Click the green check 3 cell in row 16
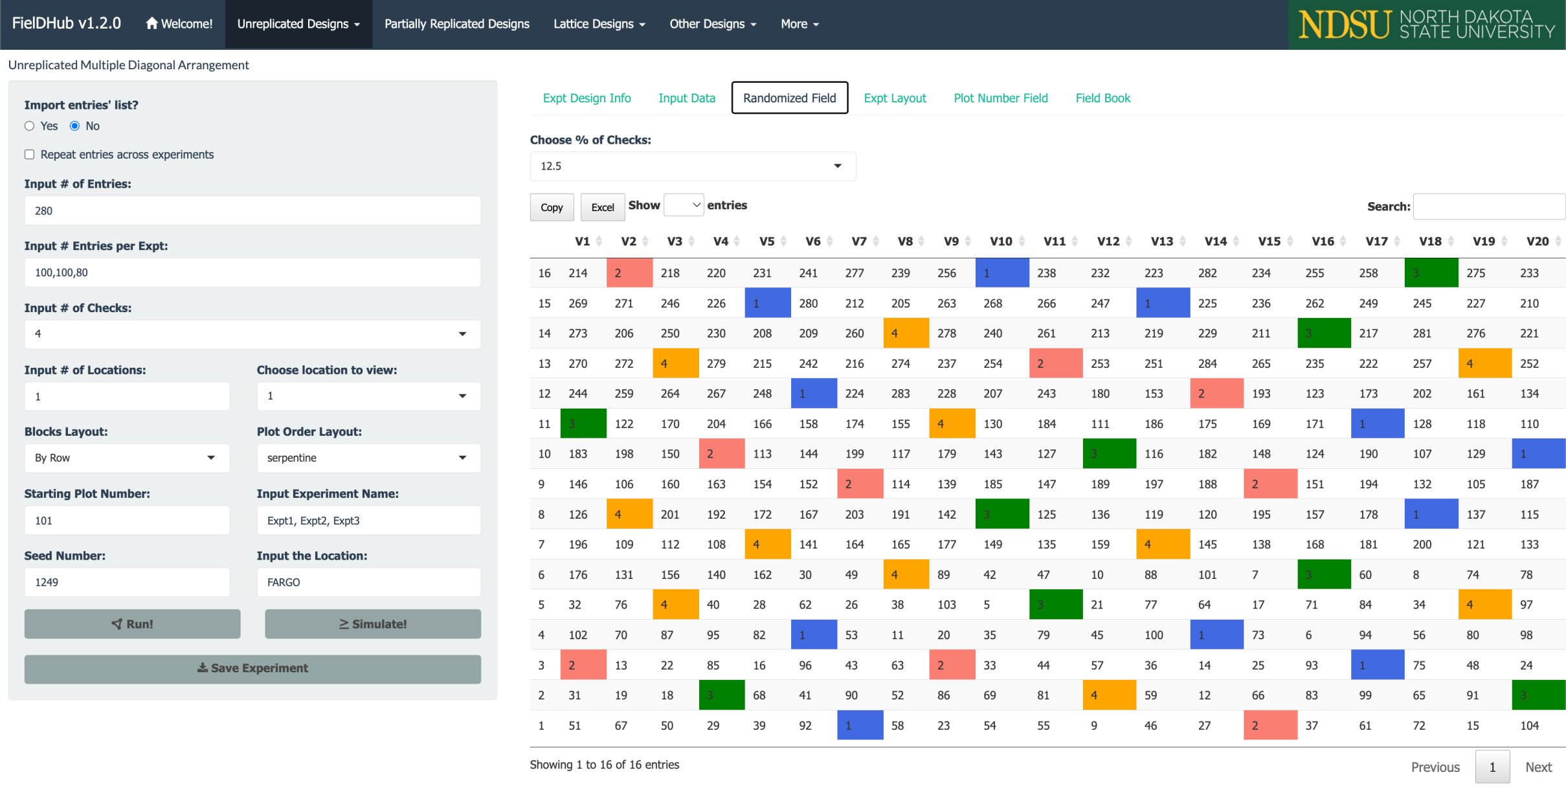 click(1431, 273)
